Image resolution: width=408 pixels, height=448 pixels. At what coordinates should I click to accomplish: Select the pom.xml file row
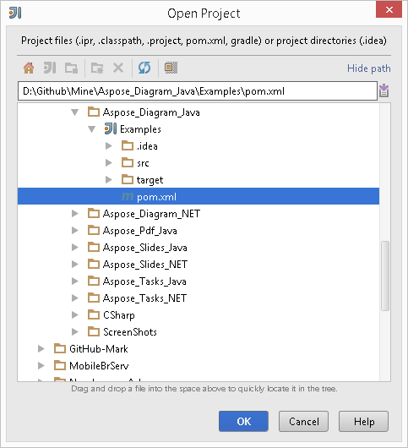click(x=199, y=196)
